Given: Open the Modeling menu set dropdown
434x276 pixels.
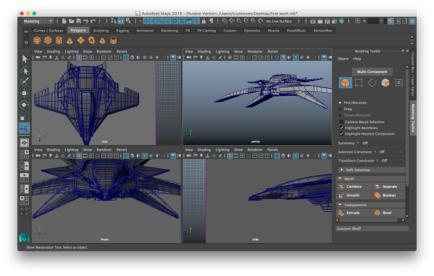Looking at the screenshot, I should coord(38,21).
